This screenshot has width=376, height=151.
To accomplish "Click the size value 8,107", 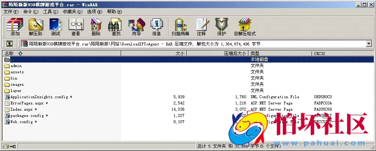I will point(179,122).
